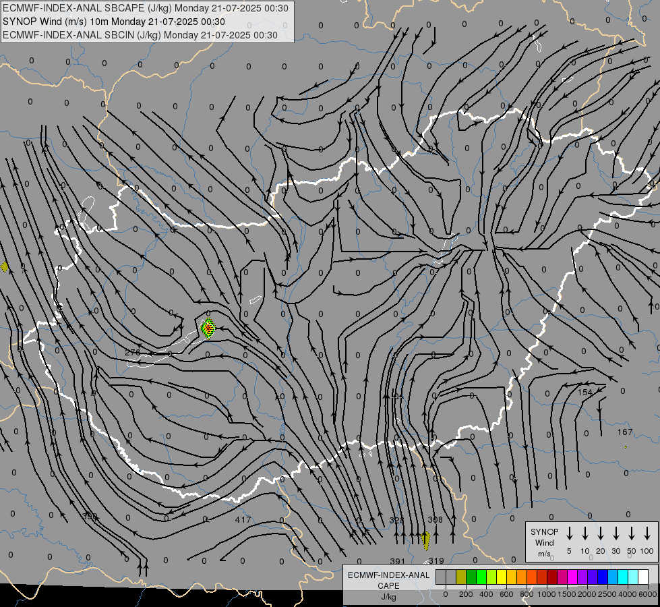Pick the bright magenta swatch in CAPE legend

tap(572, 577)
